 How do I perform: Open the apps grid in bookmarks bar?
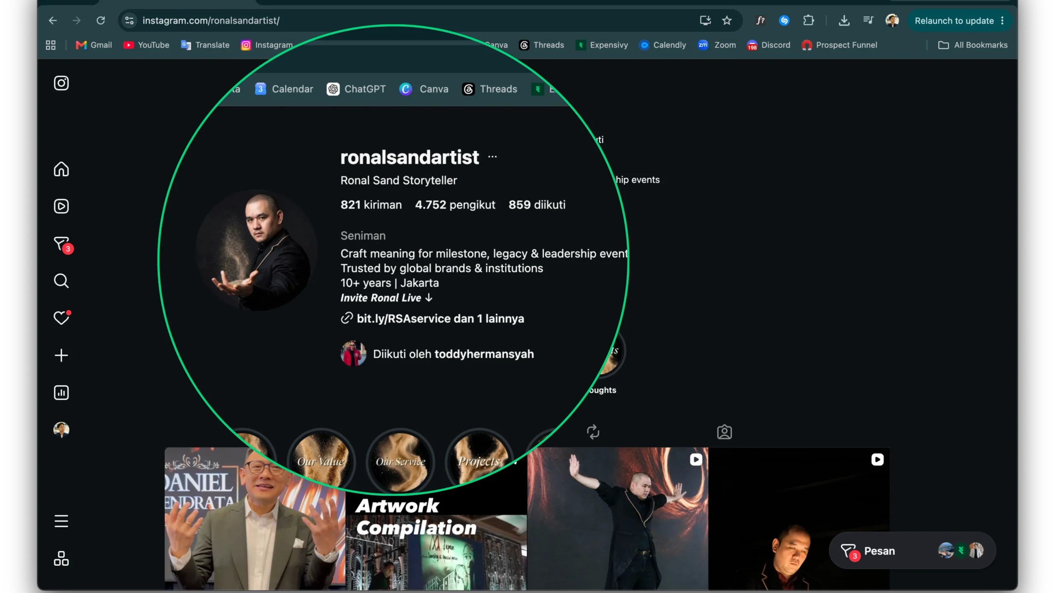[x=51, y=45]
